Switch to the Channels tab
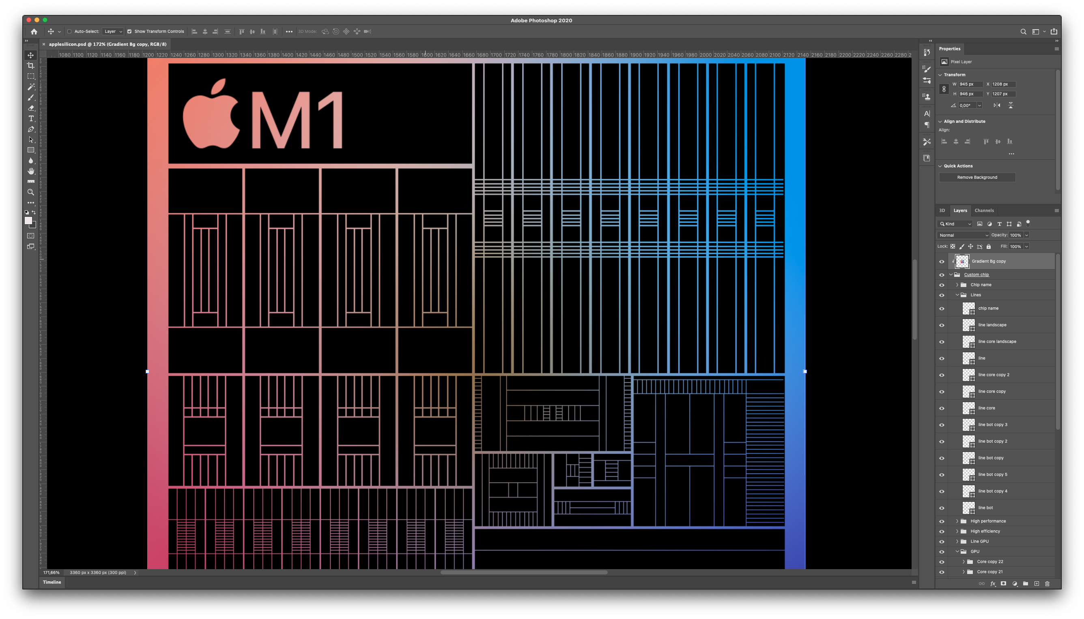1084x619 pixels. [x=984, y=210]
